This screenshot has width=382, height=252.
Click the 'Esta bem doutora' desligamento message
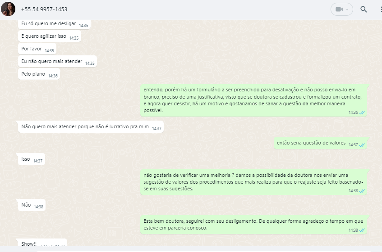(253, 225)
